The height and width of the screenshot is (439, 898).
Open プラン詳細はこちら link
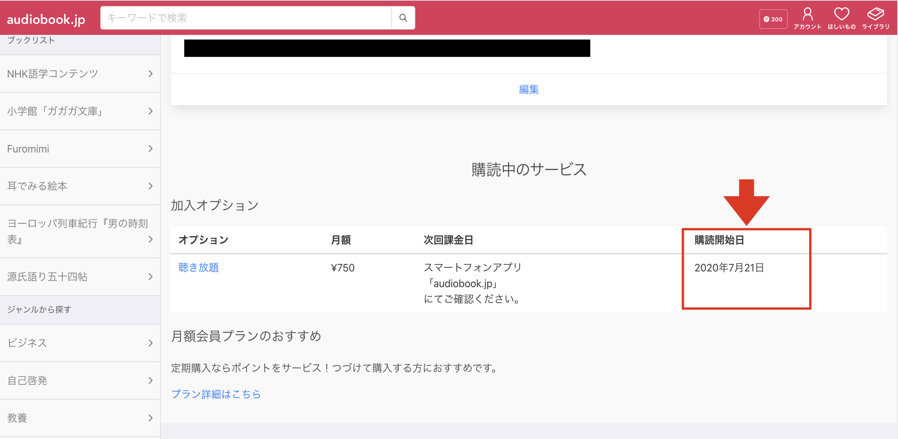pyautogui.click(x=216, y=394)
